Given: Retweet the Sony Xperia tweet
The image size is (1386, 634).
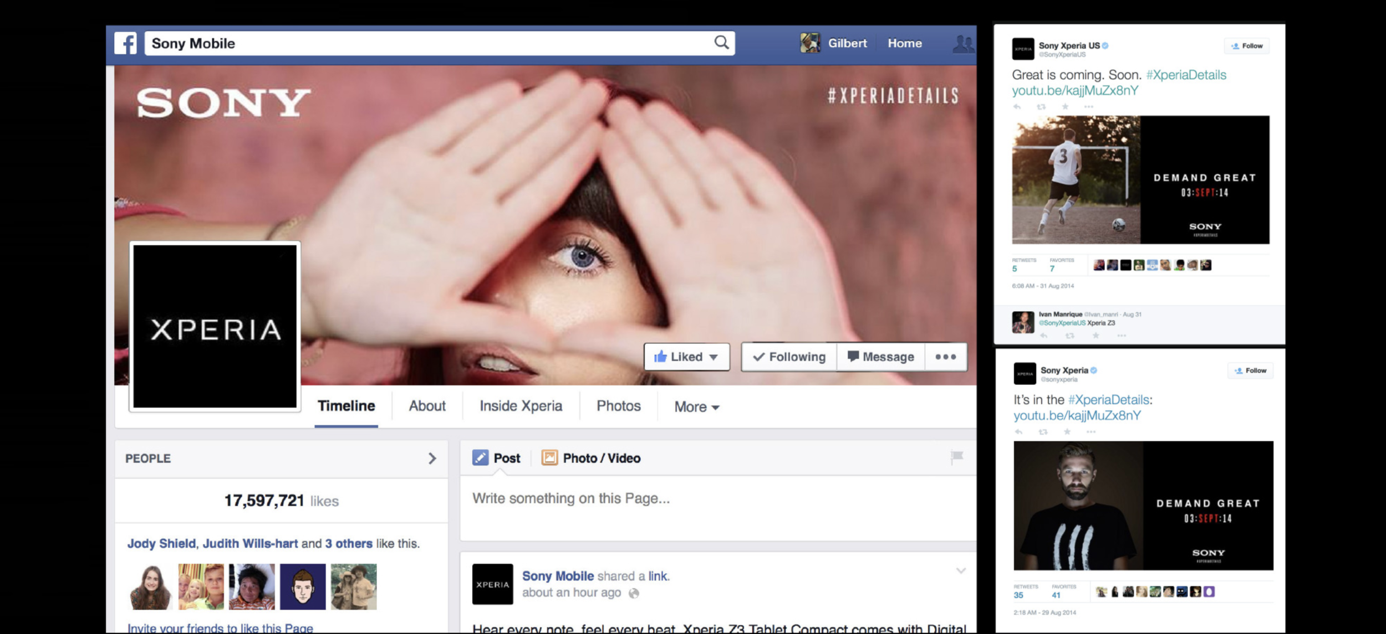Looking at the screenshot, I should [1043, 432].
